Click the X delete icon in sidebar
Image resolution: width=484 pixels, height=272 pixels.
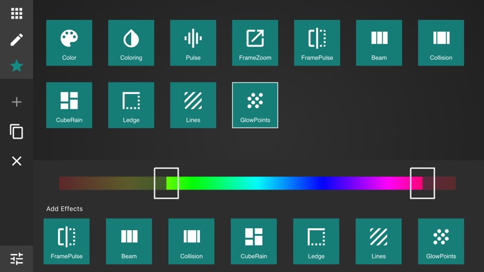point(17,161)
